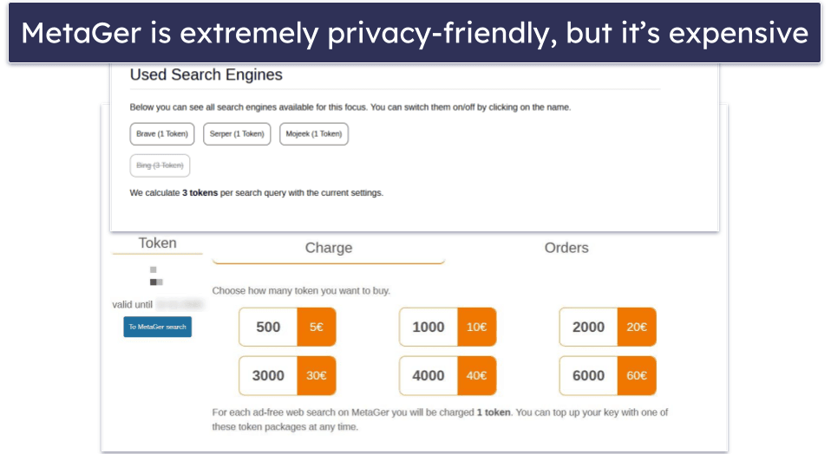
Task: Go to the Orders tab
Action: click(x=566, y=248)
